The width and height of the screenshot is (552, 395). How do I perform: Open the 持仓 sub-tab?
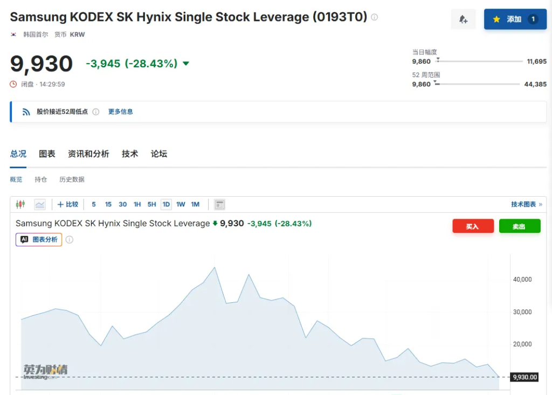pos(41,179)
